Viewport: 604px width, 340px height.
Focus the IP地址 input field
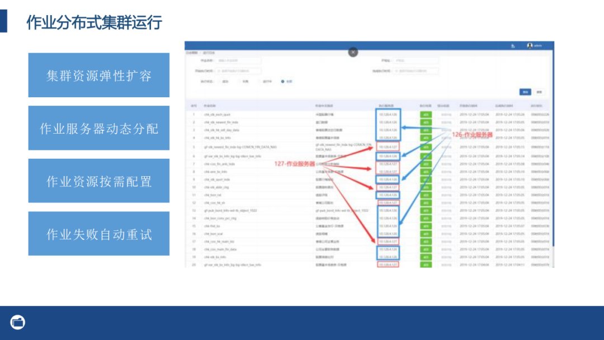(x=415, y=60)
